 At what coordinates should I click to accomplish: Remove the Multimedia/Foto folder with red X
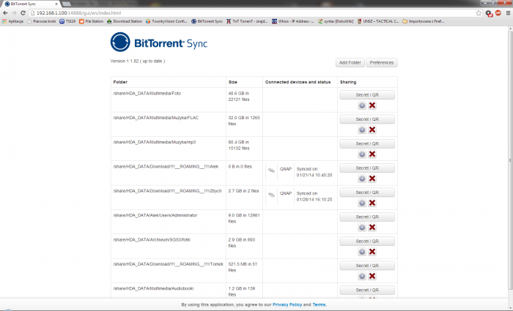[x=372, y=105]
